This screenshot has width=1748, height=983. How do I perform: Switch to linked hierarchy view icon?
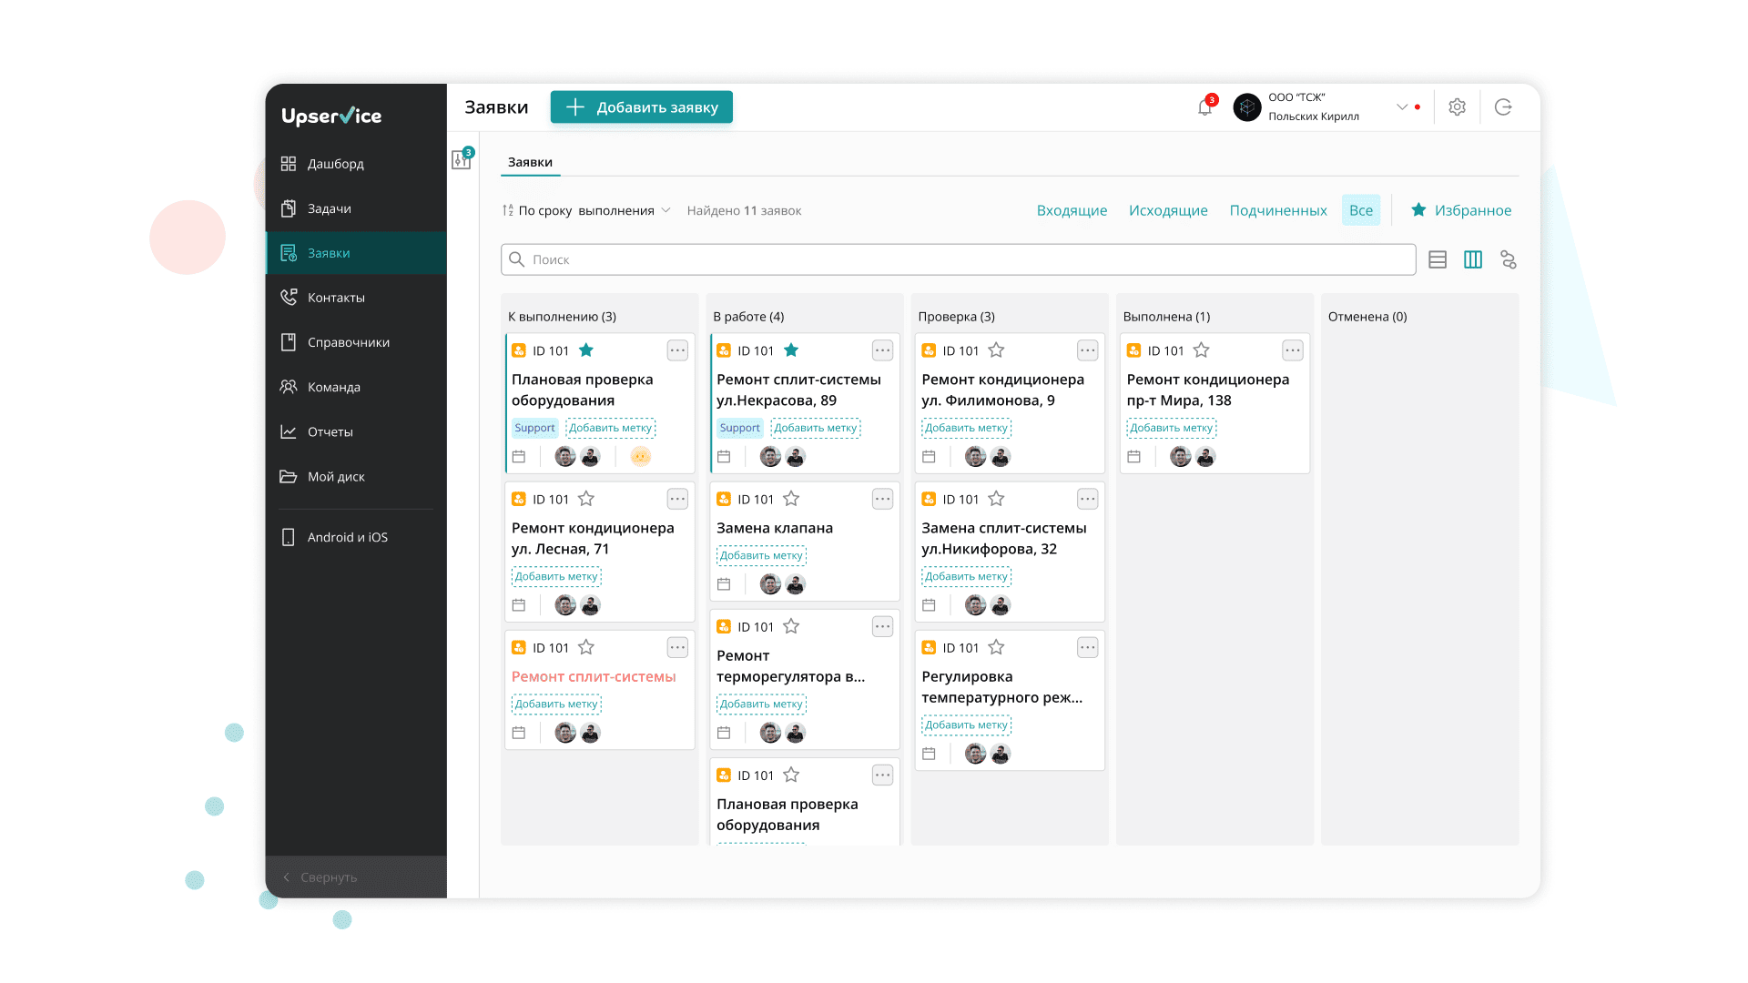tap(1509, 260)
